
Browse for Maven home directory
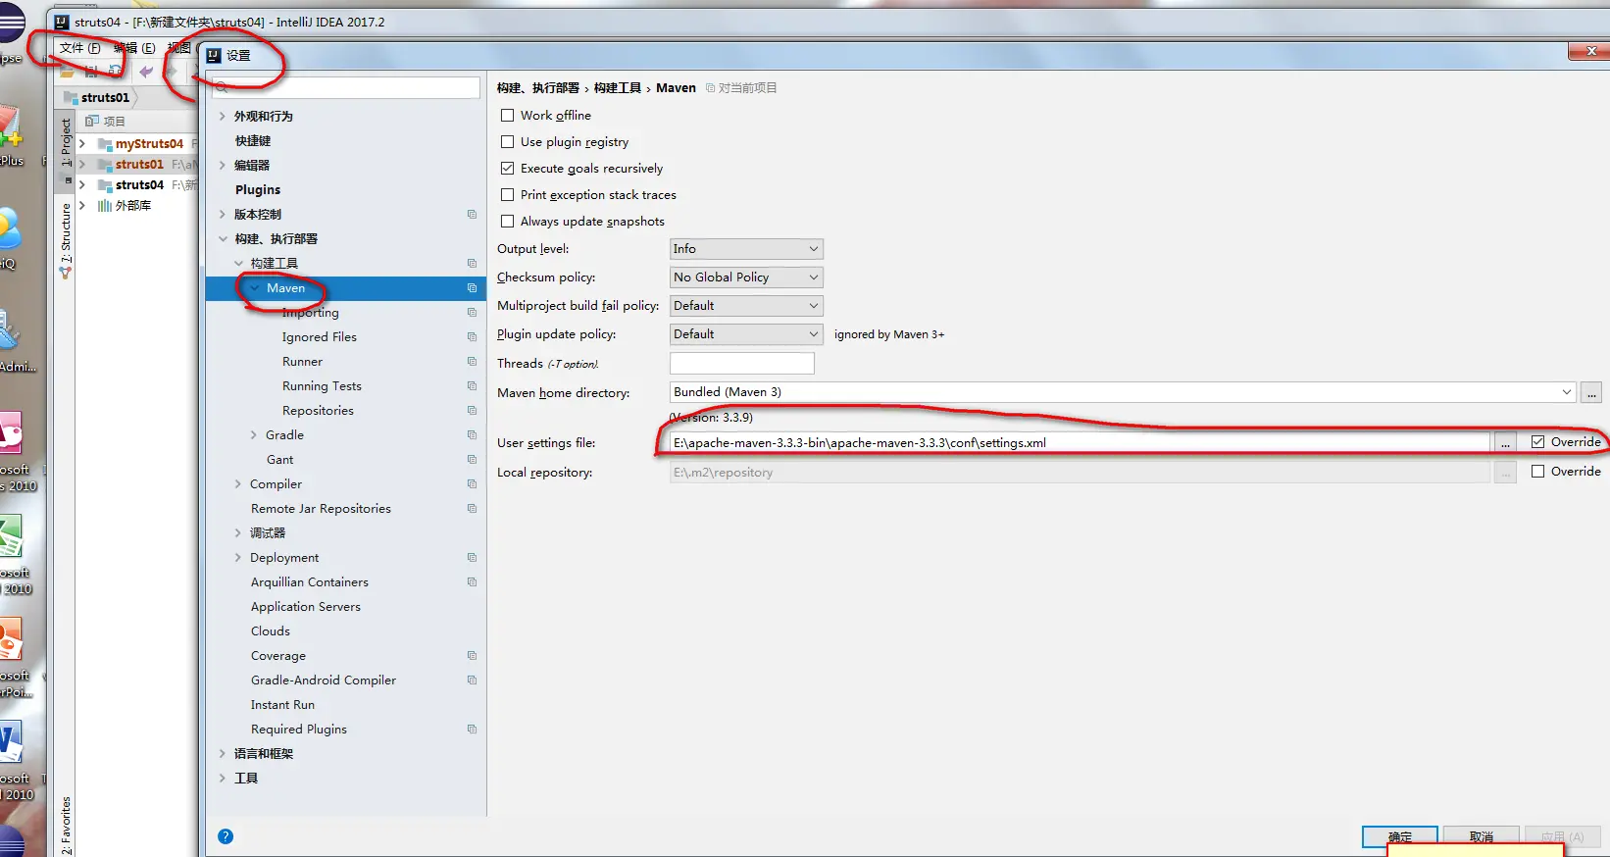(1591, 393)
